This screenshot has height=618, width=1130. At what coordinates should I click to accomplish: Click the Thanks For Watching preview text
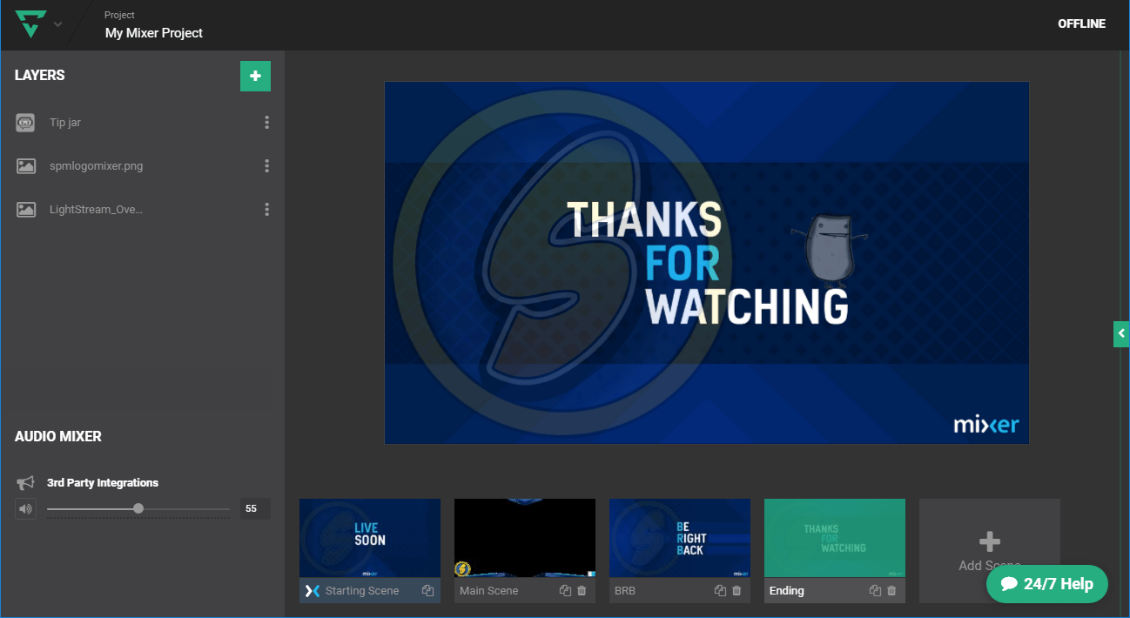pyautogui.click(x=707, y=264)
